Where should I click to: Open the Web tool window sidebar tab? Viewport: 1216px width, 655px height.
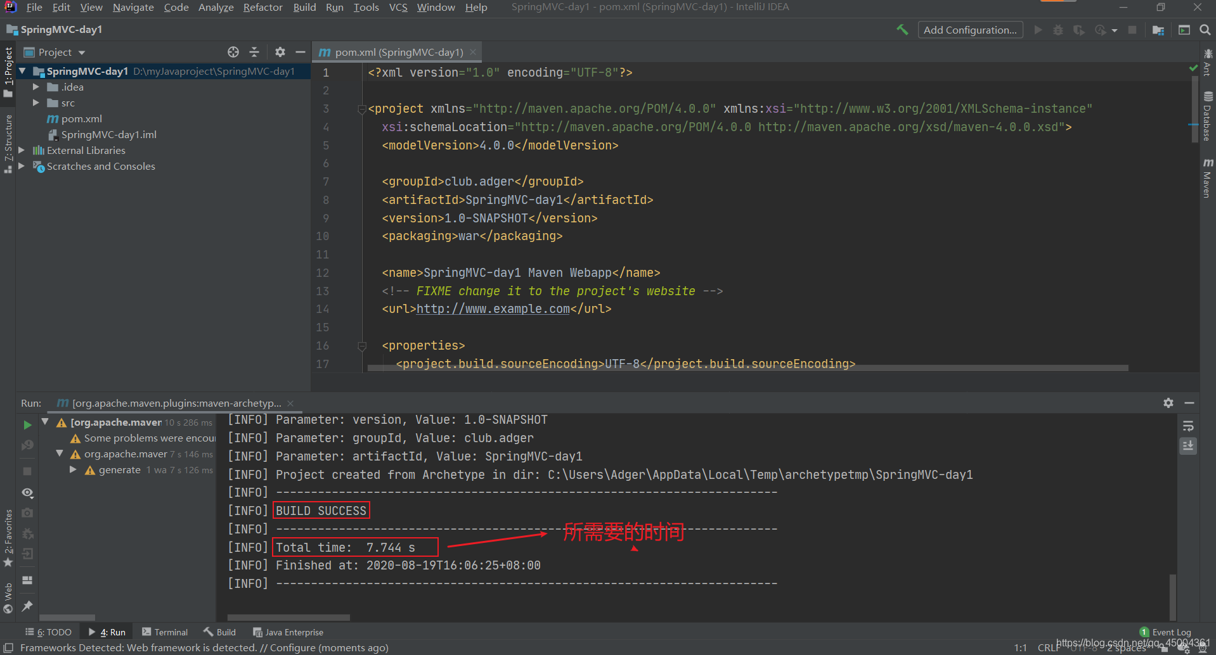pyautogui.click(x=8, y=598)
